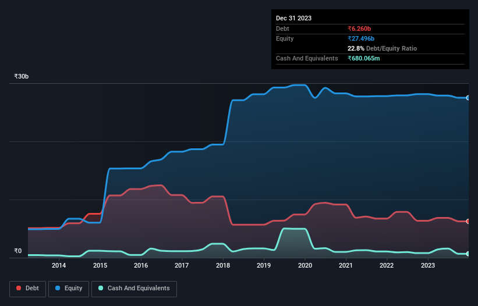Click the red Debt legend dot
This screenshot has width=478, height=306.
tap(19, 288)
